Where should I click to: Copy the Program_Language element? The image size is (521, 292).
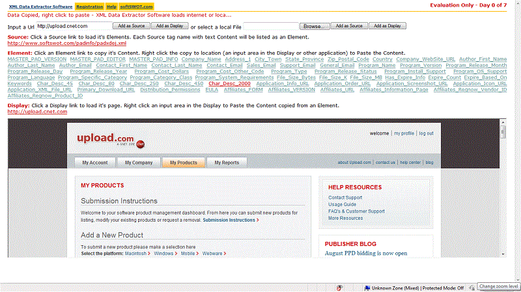[x=31, y=77]
